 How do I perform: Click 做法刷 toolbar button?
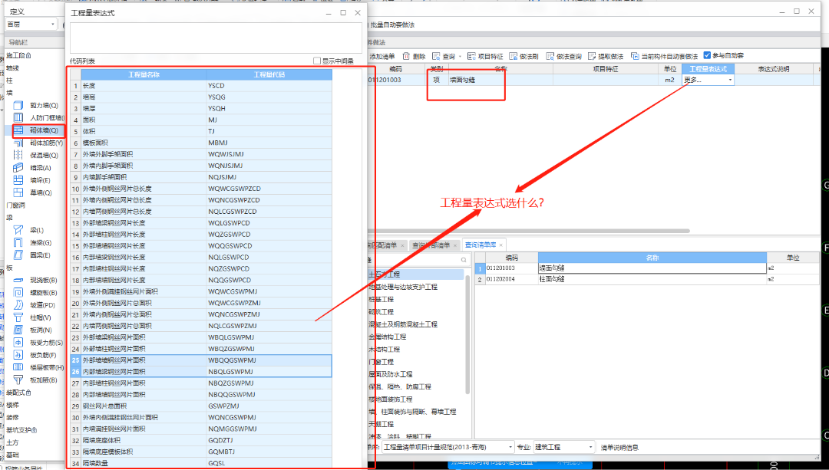tap(523, 56)
